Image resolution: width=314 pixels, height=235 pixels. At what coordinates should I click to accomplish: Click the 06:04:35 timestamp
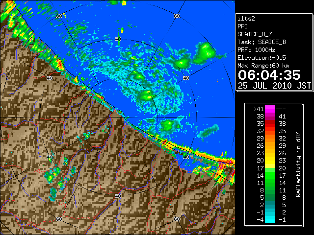(269, 75)
